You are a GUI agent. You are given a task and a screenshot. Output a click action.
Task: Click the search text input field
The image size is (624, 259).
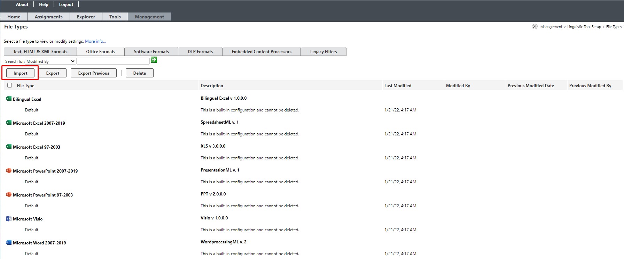[113, 61]
